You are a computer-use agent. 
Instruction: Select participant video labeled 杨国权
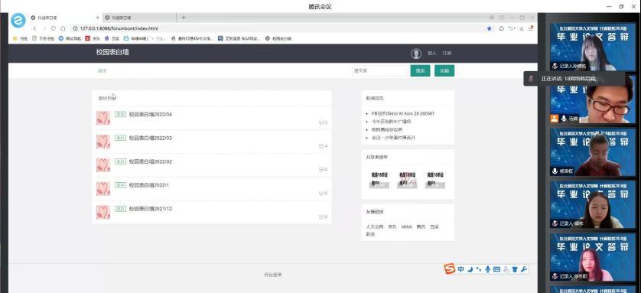[593, 152]
